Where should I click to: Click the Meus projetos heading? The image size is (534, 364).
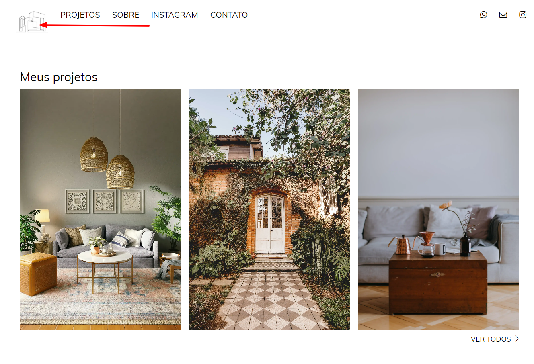tap(59, 77)
